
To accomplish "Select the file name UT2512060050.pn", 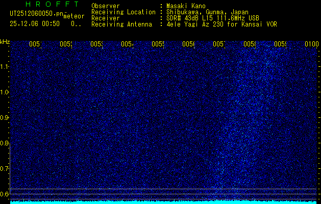I will point(37,14).
